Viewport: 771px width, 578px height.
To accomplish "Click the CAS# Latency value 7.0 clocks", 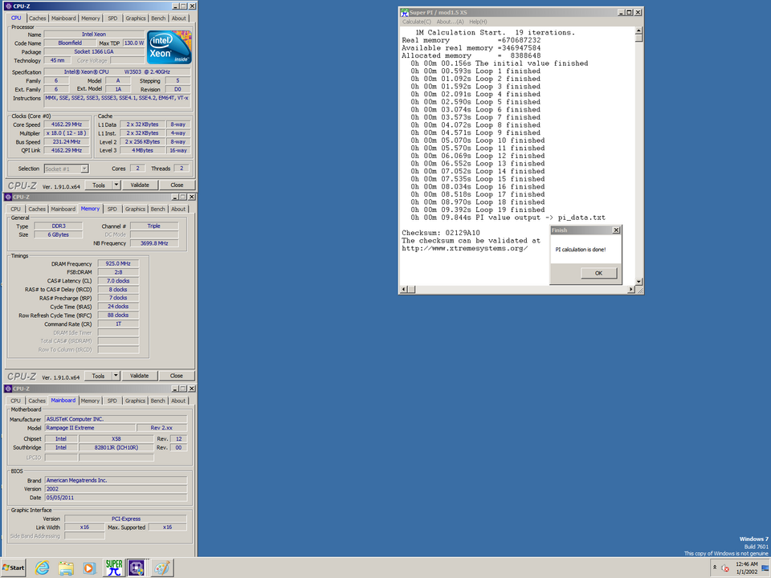I will coord(118,281).
